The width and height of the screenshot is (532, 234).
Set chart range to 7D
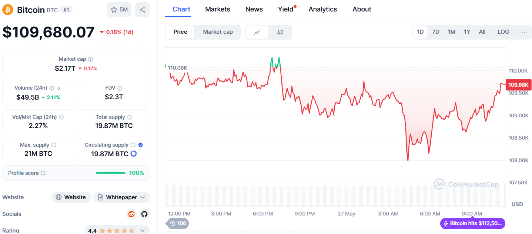(x=436, y=32)
